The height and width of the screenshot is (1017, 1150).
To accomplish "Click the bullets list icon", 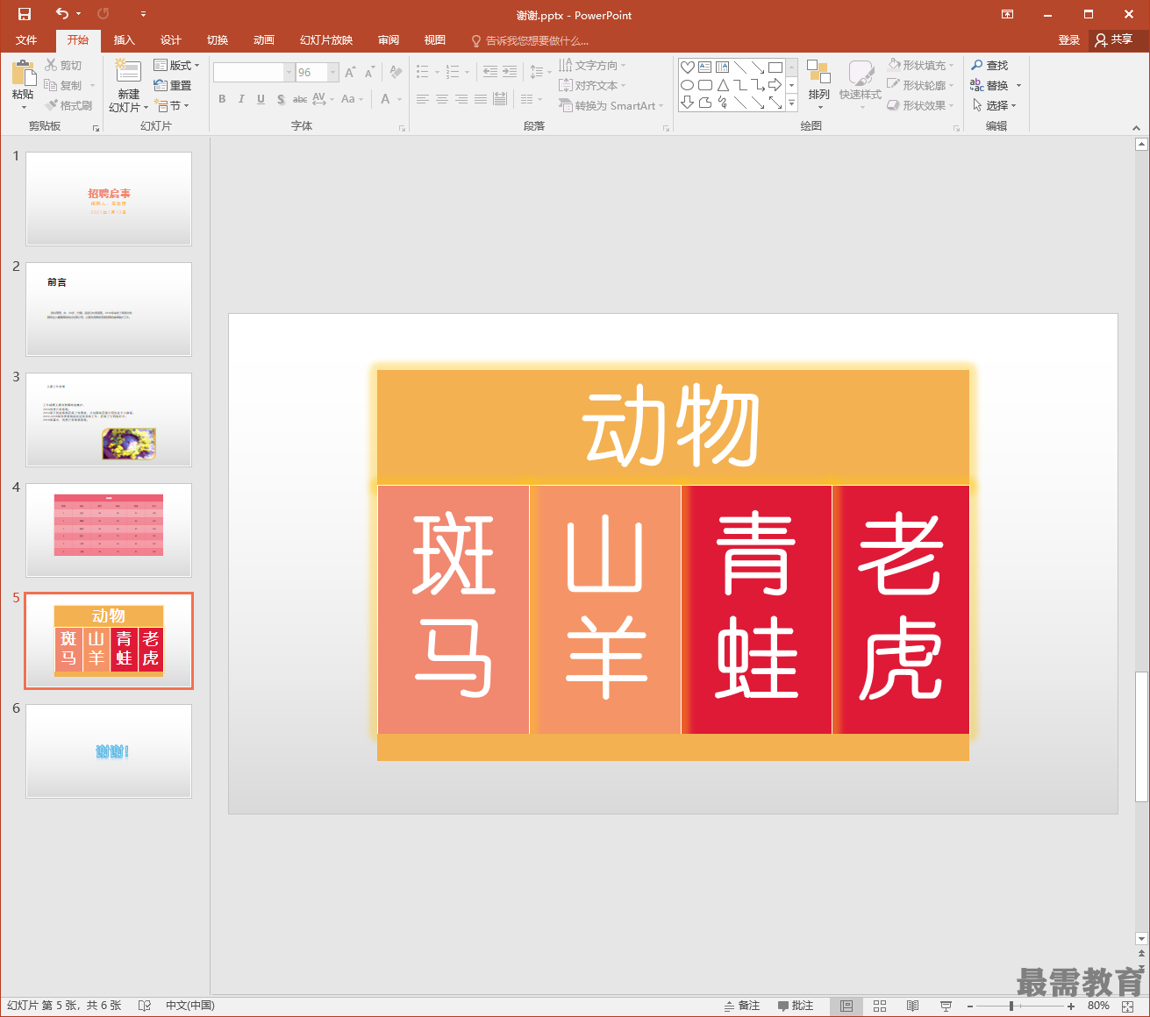I will tap(423, 72).
